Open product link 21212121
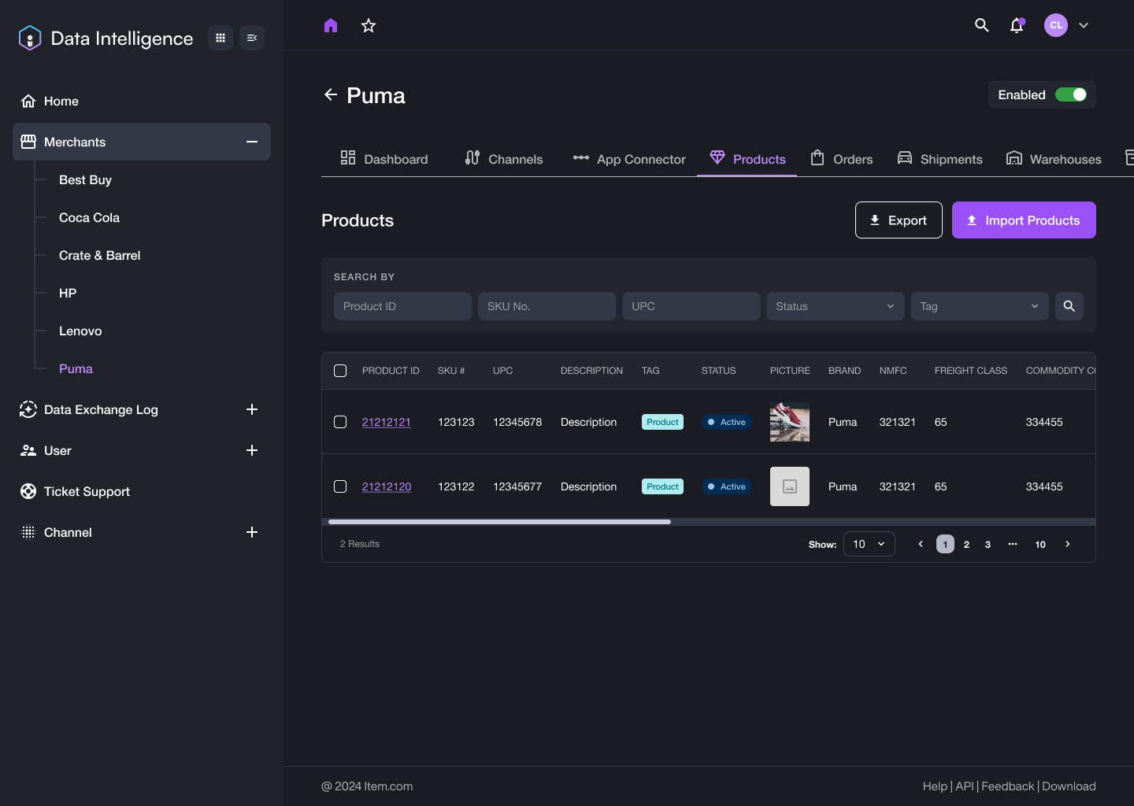This screenshot has width=1134, height=806. click(387, 422)
